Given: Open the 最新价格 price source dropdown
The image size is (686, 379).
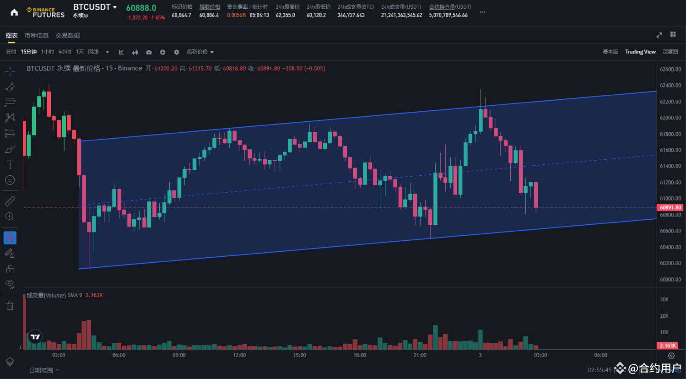Looking at the screenshot, I should (200, 52).
